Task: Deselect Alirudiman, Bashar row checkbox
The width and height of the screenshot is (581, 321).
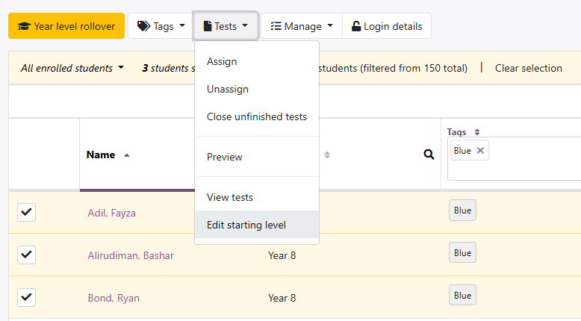Action: [x=27, y=255]
